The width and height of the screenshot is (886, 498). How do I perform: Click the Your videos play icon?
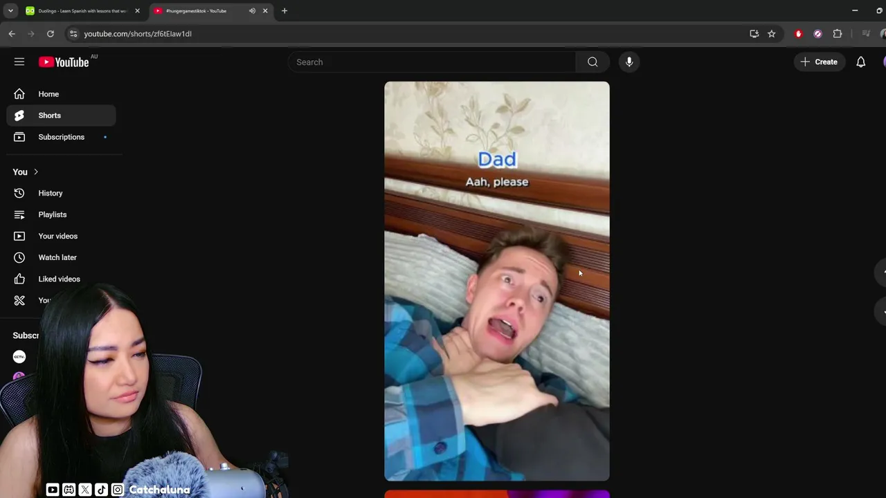click(19, 236)
